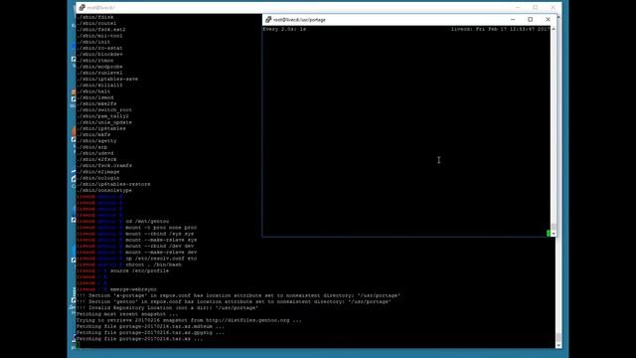Click the './sbin/fsck.ext2' line
Image resolution: width=636 pixels, height=358 pixels.
click(101, 29)
